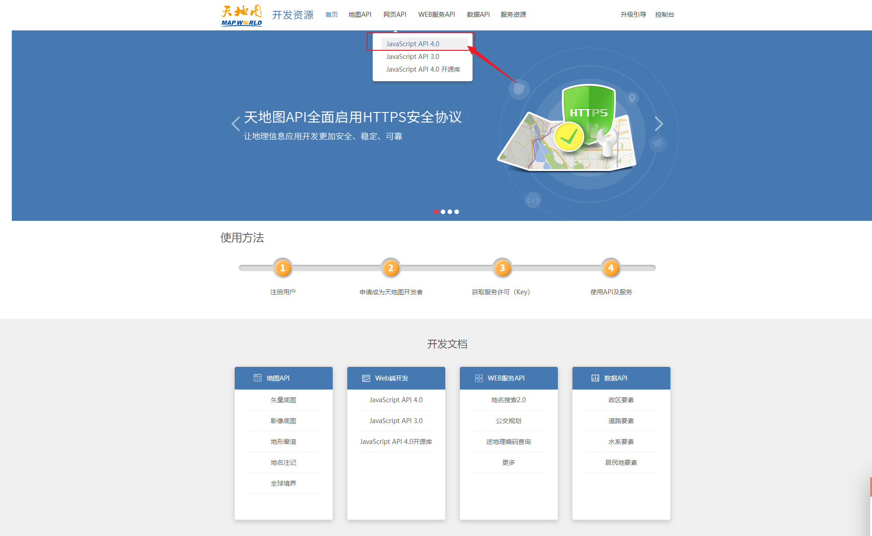Click the Web端开发 card header icon
This screenshot has width=872, height=536.
click(366, 378)
